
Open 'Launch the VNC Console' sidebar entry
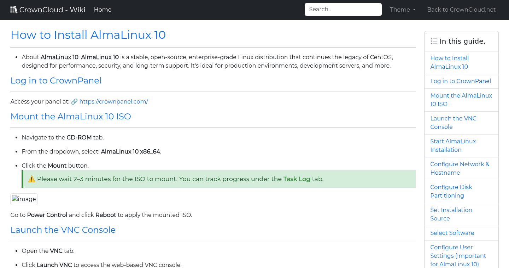[454, 123]
